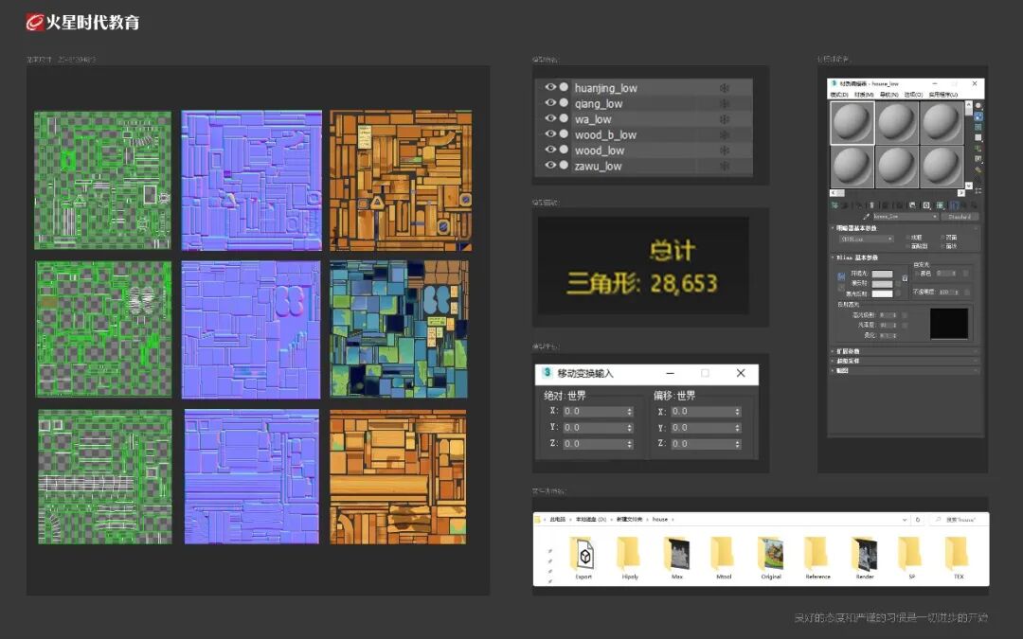
Task: Open the Max folder
Action: 676,558
